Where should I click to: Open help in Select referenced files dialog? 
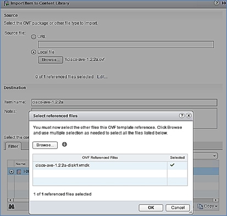[x=181, y=116]
